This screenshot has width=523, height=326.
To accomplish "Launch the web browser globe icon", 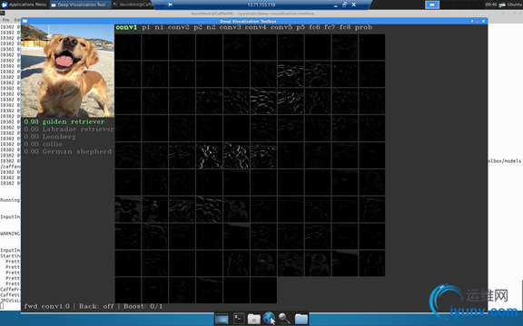I will 269,318.
